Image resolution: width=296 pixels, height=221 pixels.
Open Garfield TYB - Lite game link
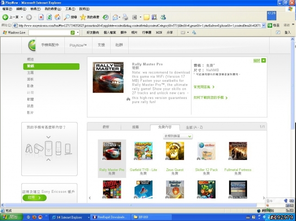point(143,170)
